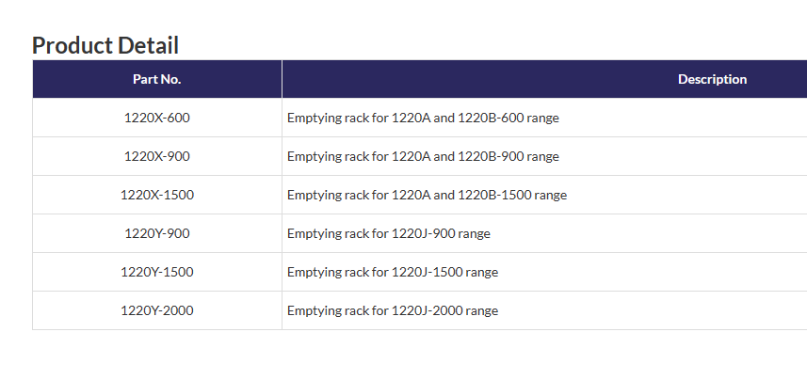Select part number 1220X-900 cell

pos(156,157)
